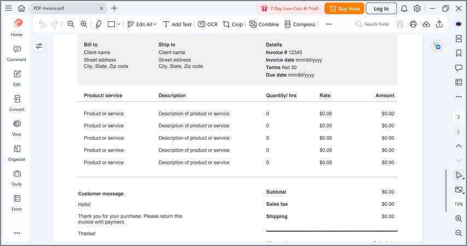Select Home in the left sidebar
This screenshot has width=467, height=246.
(x=16, y=28)
